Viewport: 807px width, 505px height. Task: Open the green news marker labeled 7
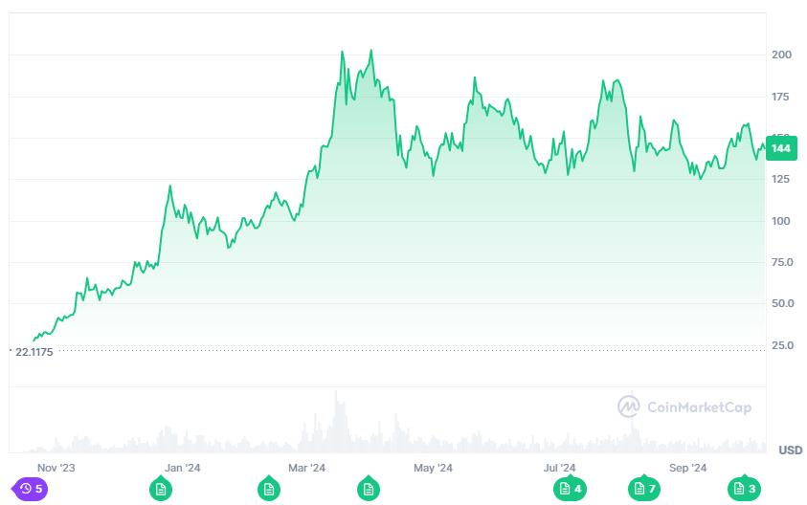(644, 489)
